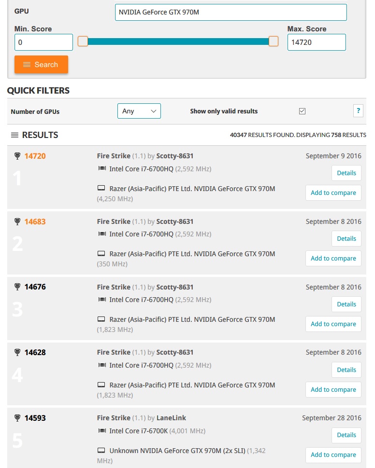Viewport: 375px width, 468px height.
Task: Click the GPU monitor icon in the 14628 result
Action: coord(101,385)
